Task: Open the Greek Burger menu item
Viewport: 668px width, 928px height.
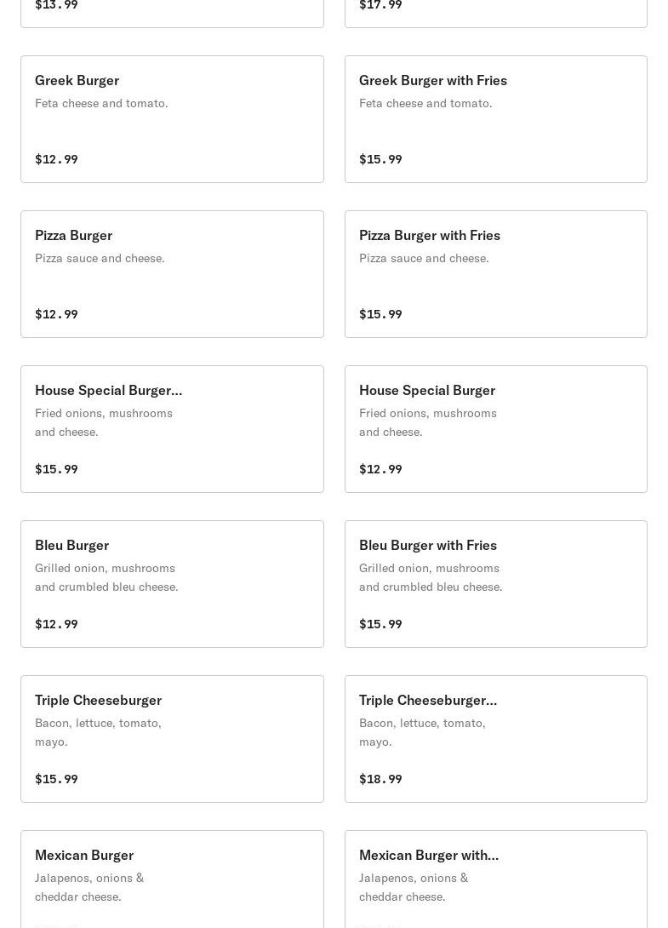Action: click(x=172, y=119)
